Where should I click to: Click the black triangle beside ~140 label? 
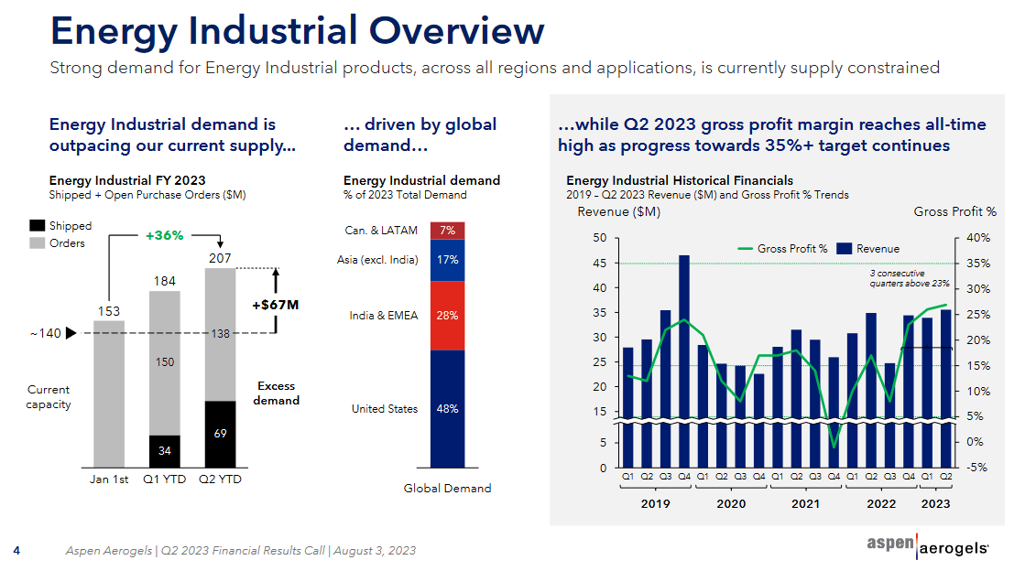pyautogui.click(x=71, y=333)
